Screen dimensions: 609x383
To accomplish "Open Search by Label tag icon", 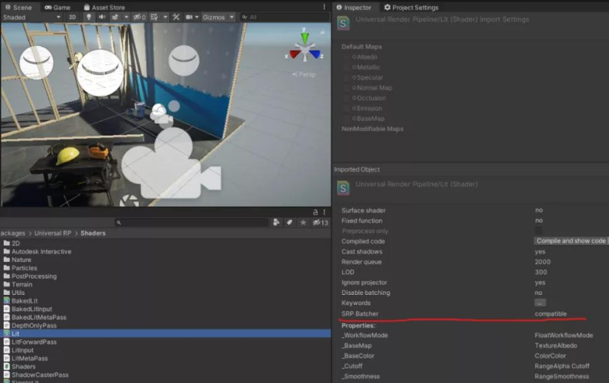I will click(x=290, y=222).
